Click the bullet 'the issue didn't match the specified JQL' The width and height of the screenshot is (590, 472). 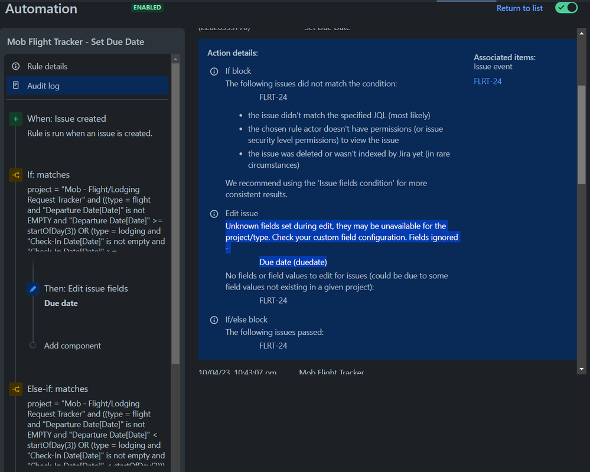[339, 115]
